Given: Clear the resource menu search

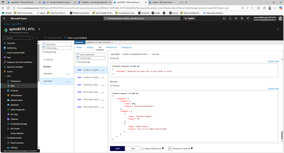Looking at the screenshot, I should click(x=33, y=38).
